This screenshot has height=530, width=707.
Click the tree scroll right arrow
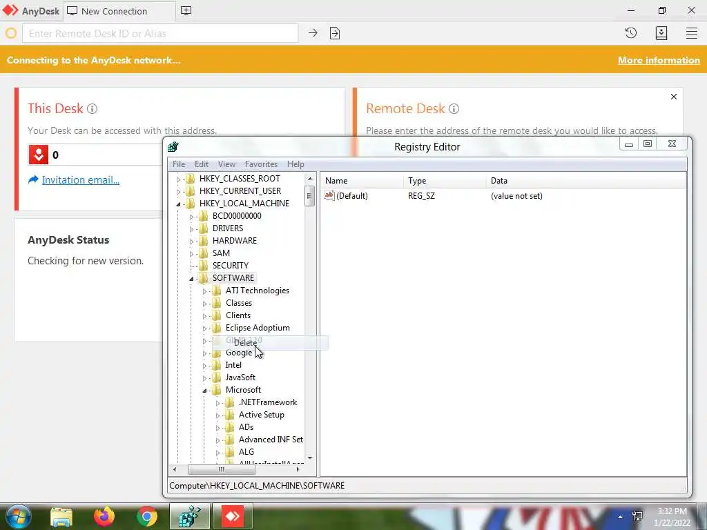tap(298, 469)
